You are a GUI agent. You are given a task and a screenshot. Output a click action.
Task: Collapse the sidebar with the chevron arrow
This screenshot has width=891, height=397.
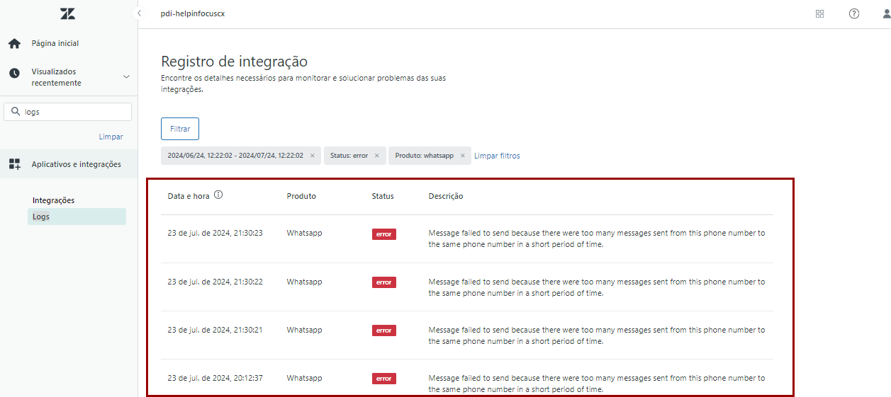139,13
